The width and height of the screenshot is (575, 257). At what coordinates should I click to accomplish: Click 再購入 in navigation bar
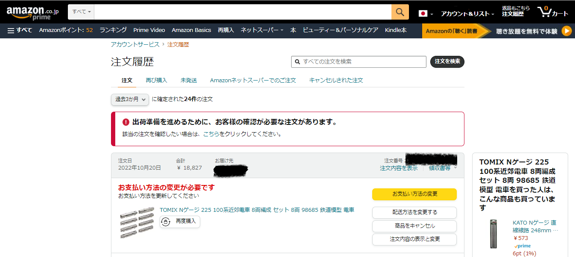point(226,30)
